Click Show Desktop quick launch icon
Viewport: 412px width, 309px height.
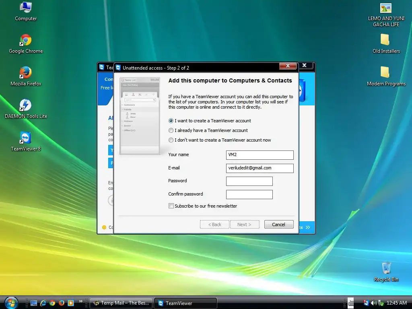[x=34, y=303]
